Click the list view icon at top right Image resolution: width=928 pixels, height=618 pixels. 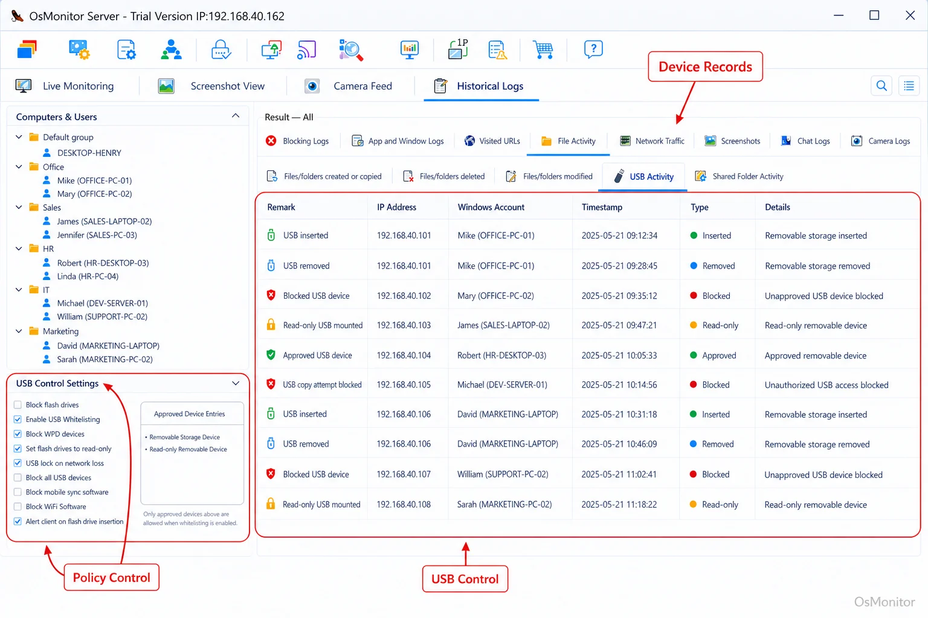pyautogui.click(x=909, y=86)
